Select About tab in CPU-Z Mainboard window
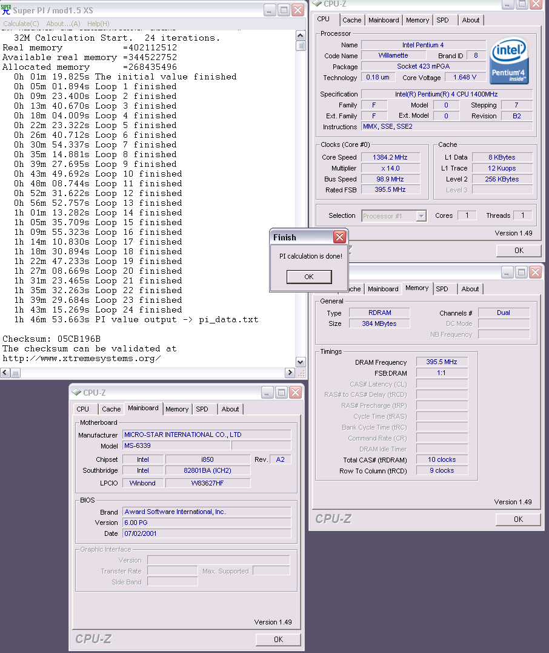The image size is (549, 653). coord(230,409)
